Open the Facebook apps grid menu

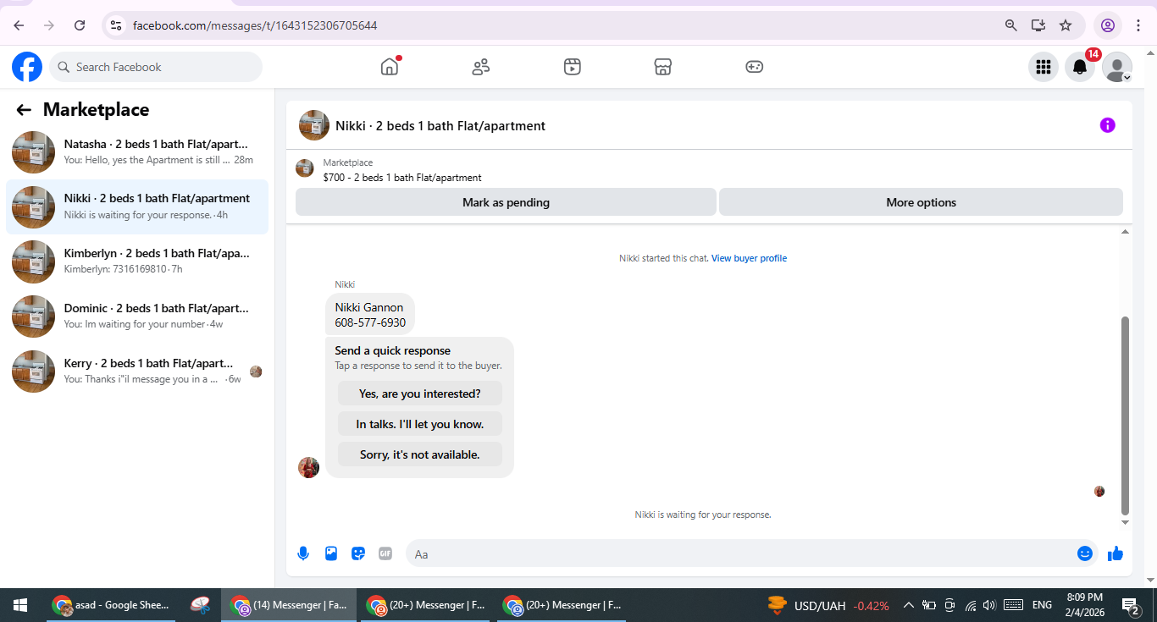coord(1043,67)
